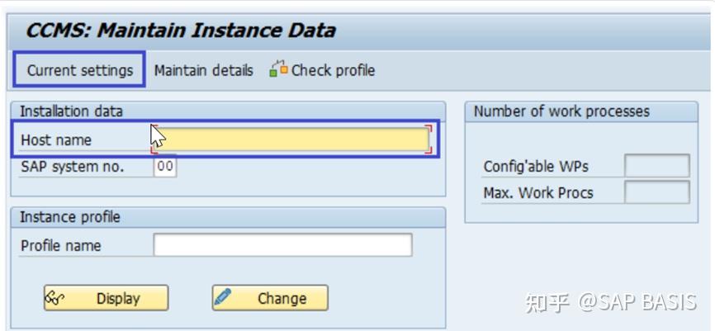Viewport: 715px width, 331px height.
Task: Focus the yellow Host name input field
Action: pos(291,139)
